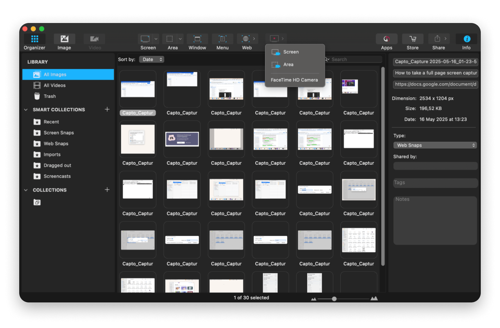Open the Sort by Date dropdown

152,59
